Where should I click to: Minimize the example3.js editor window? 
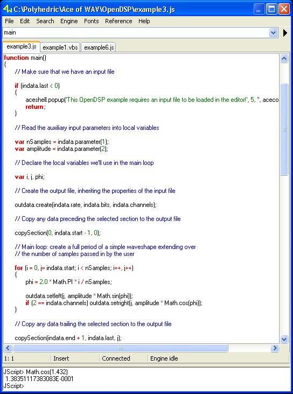point(259,9)
